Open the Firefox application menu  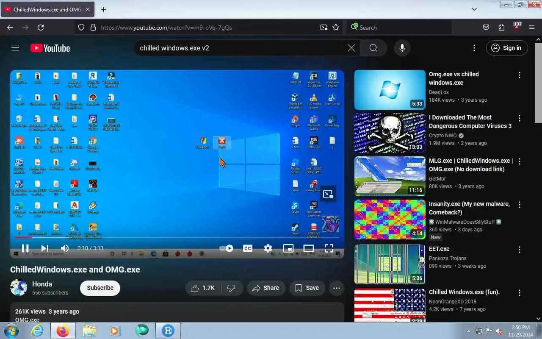point(532,28)
